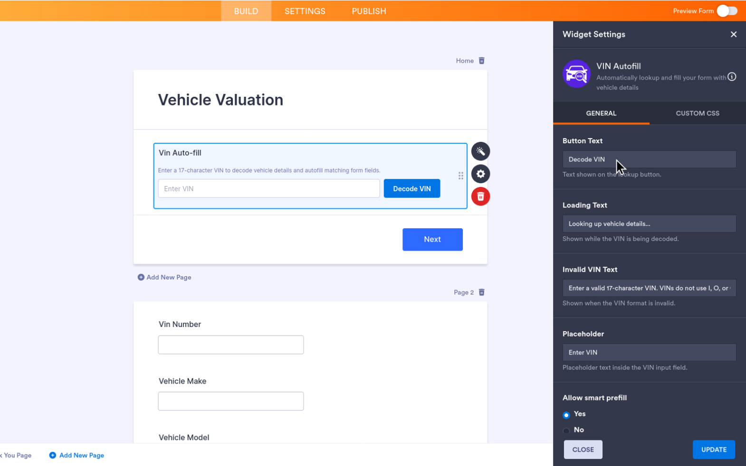Delete the Home page with trash icon
The image size is (746, 466).
click(x=481, y=61)
